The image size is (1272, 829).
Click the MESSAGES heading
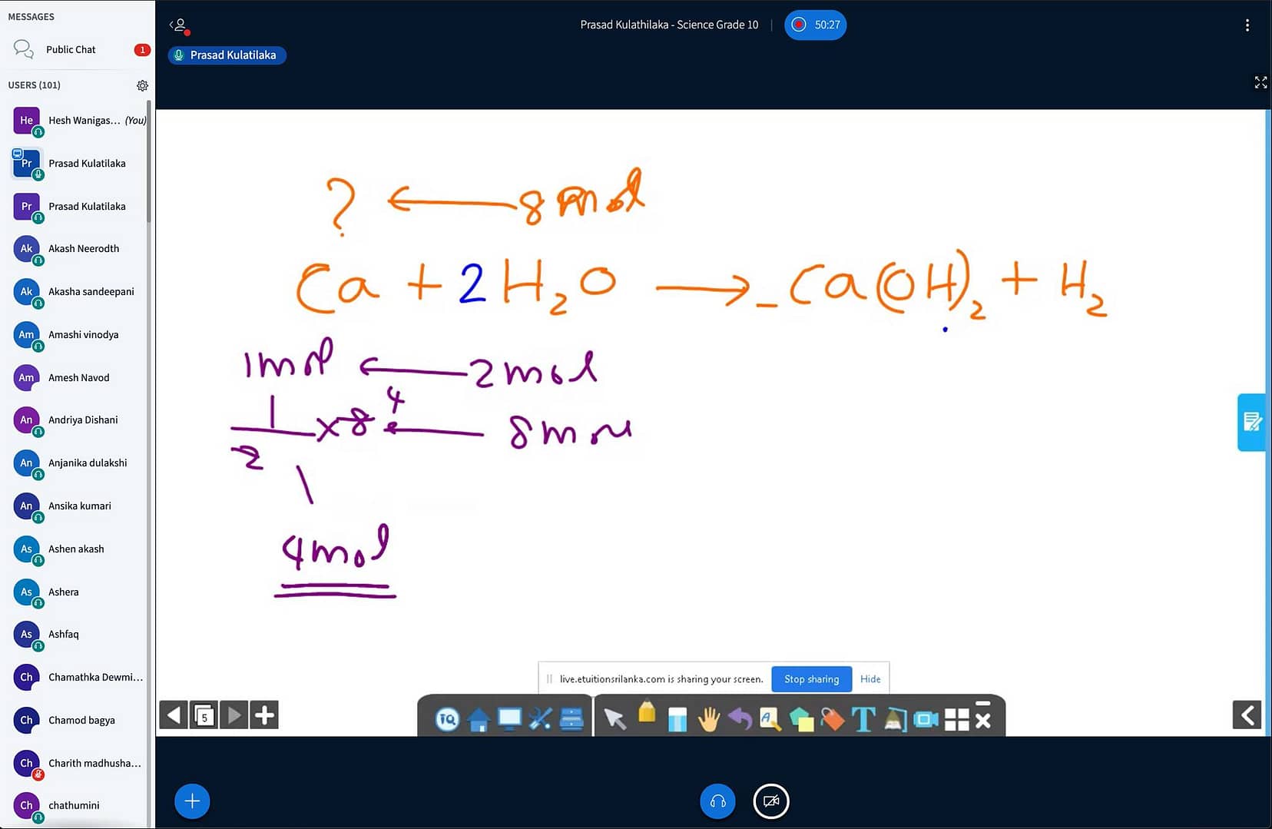31,17
